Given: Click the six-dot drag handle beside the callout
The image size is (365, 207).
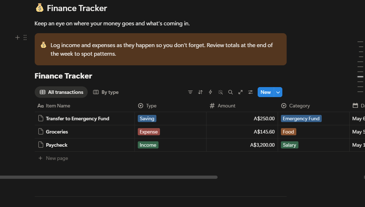Looking at the screenshot, I should (25, 37).
